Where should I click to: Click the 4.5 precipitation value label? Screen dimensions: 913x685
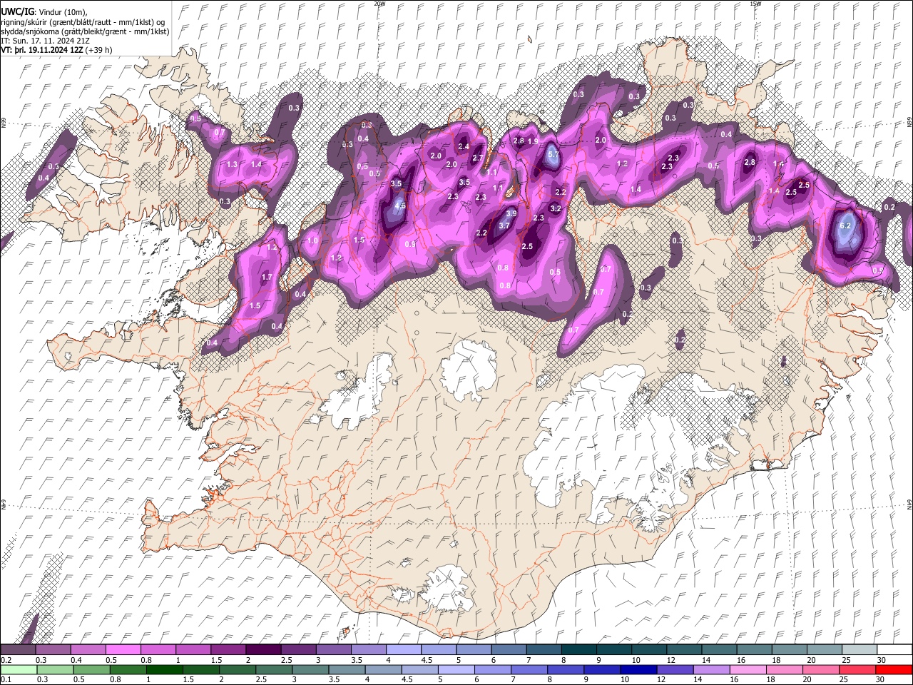(400, 205)
